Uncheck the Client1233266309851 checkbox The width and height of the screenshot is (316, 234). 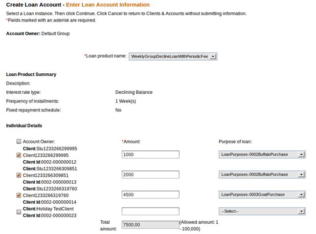19,175
